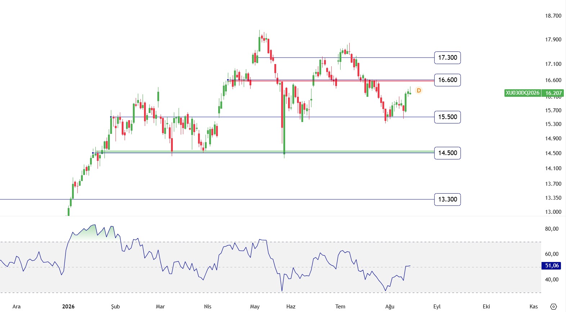Screen dimensions: 566x312
Task: Select the boxed 15.500 level label
Action: pos(448,117)
